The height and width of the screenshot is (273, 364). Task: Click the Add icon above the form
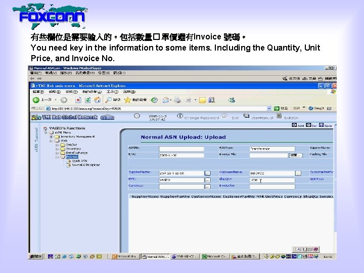coord(294,125)
